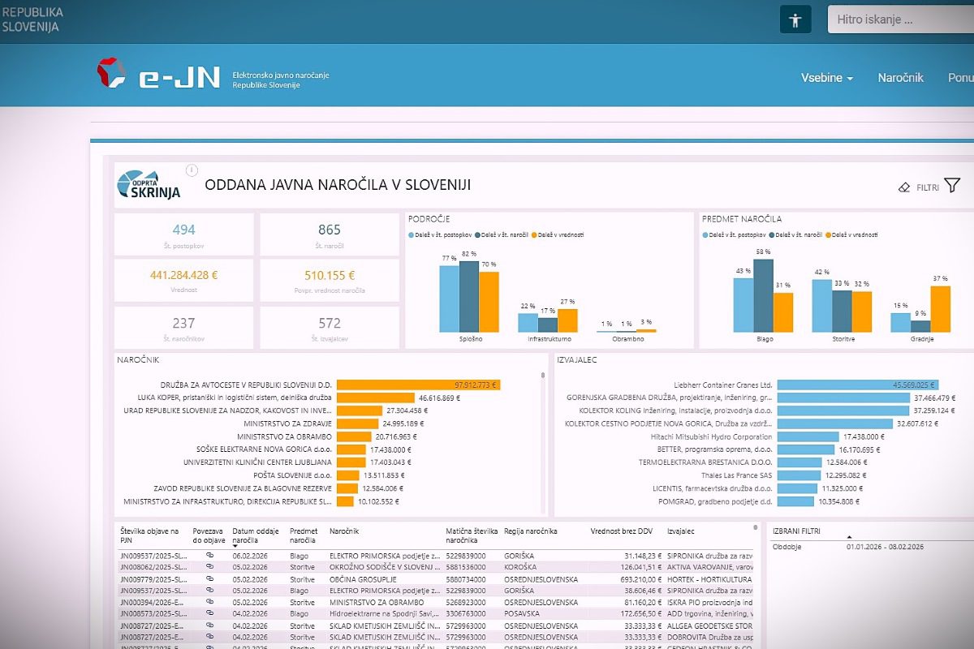Screen dimensions: 974x649
Task: Click the Hitro iskanje search field
Action: tap(901, 19)
